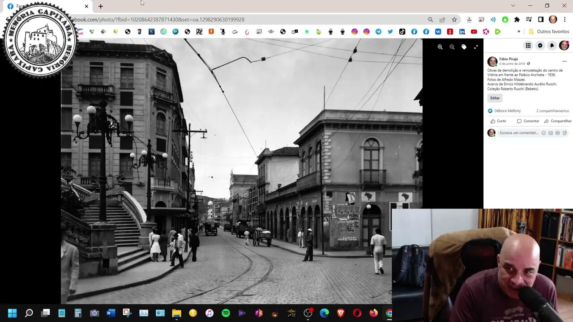This screenshot has height=322, width=573.
Task: Expand the hidden bookmarks chevron
Action: point(519,32)
